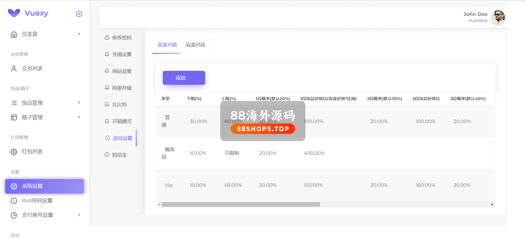The height and width of the screenshot is (242, 526).
Task: Expand the 支付商号设置 chevron
Action: (x=79, y=215)
